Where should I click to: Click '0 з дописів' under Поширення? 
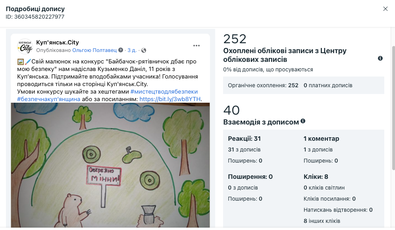point(243,188)
